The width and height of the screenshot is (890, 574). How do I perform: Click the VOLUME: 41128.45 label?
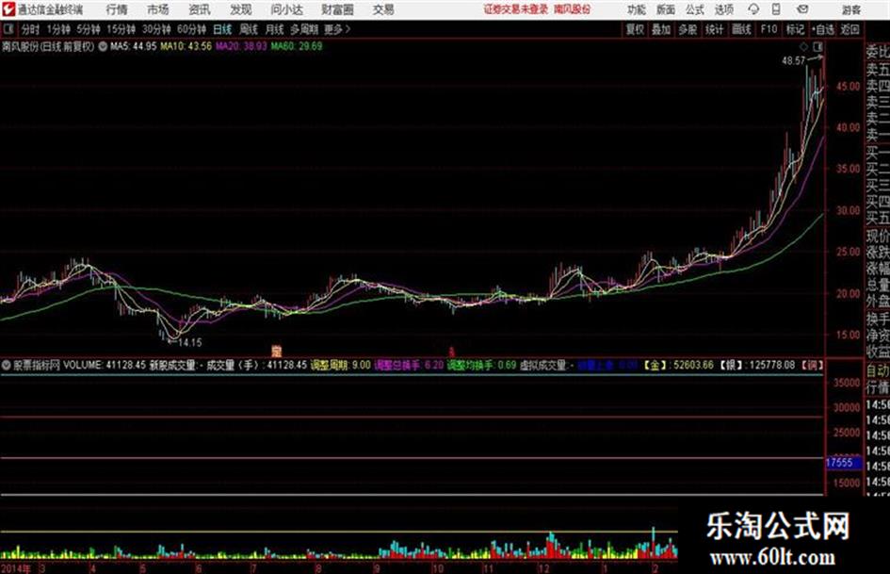click(105, 365)
